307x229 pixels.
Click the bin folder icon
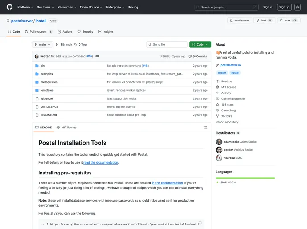(37, 66)
